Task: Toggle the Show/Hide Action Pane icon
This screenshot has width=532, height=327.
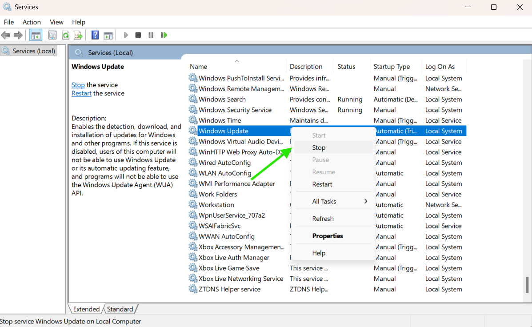Action: click(108, 35)
